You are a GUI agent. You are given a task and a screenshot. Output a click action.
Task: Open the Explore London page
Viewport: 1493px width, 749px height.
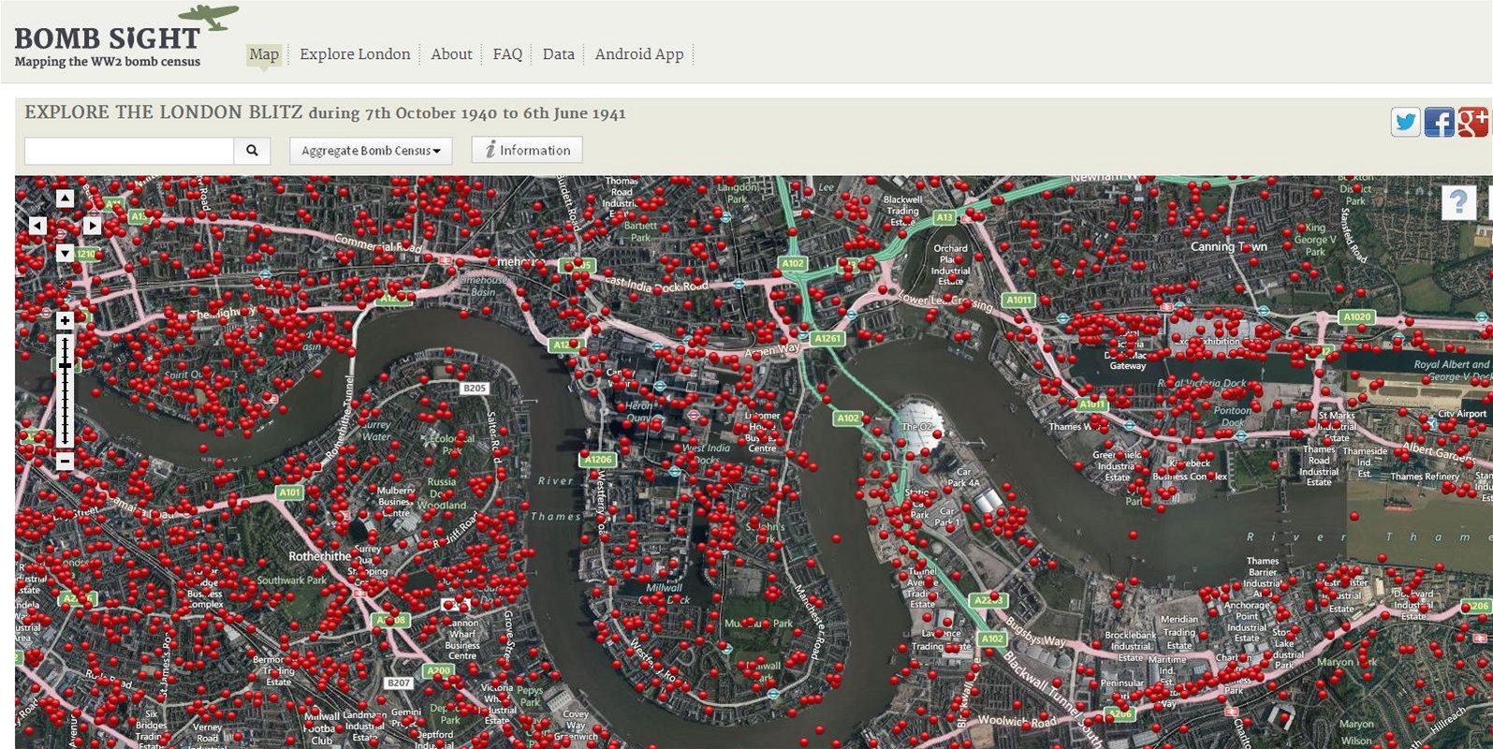point(355,54)
